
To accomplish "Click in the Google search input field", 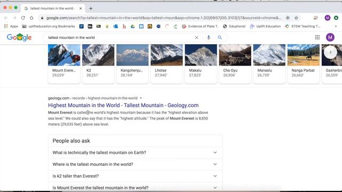I will click(120, 37).
